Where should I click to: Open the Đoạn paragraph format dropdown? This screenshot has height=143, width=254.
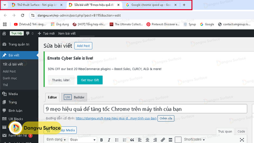tap(83, 140)
